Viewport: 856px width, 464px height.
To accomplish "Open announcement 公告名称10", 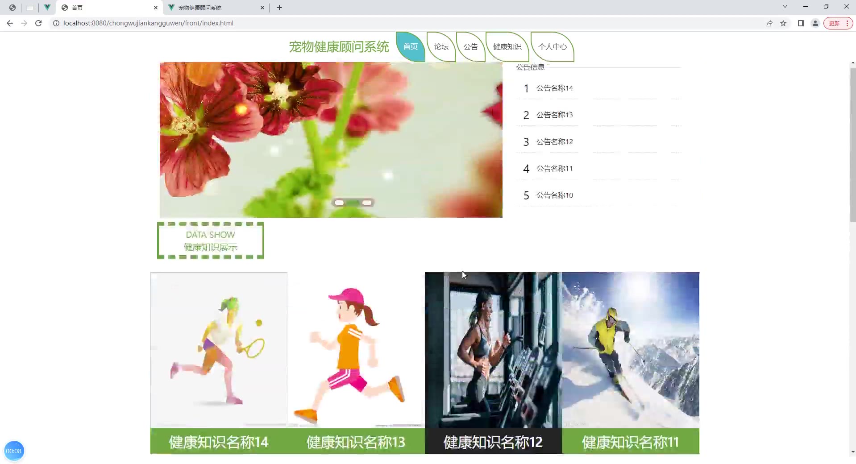I will [554, 195].
